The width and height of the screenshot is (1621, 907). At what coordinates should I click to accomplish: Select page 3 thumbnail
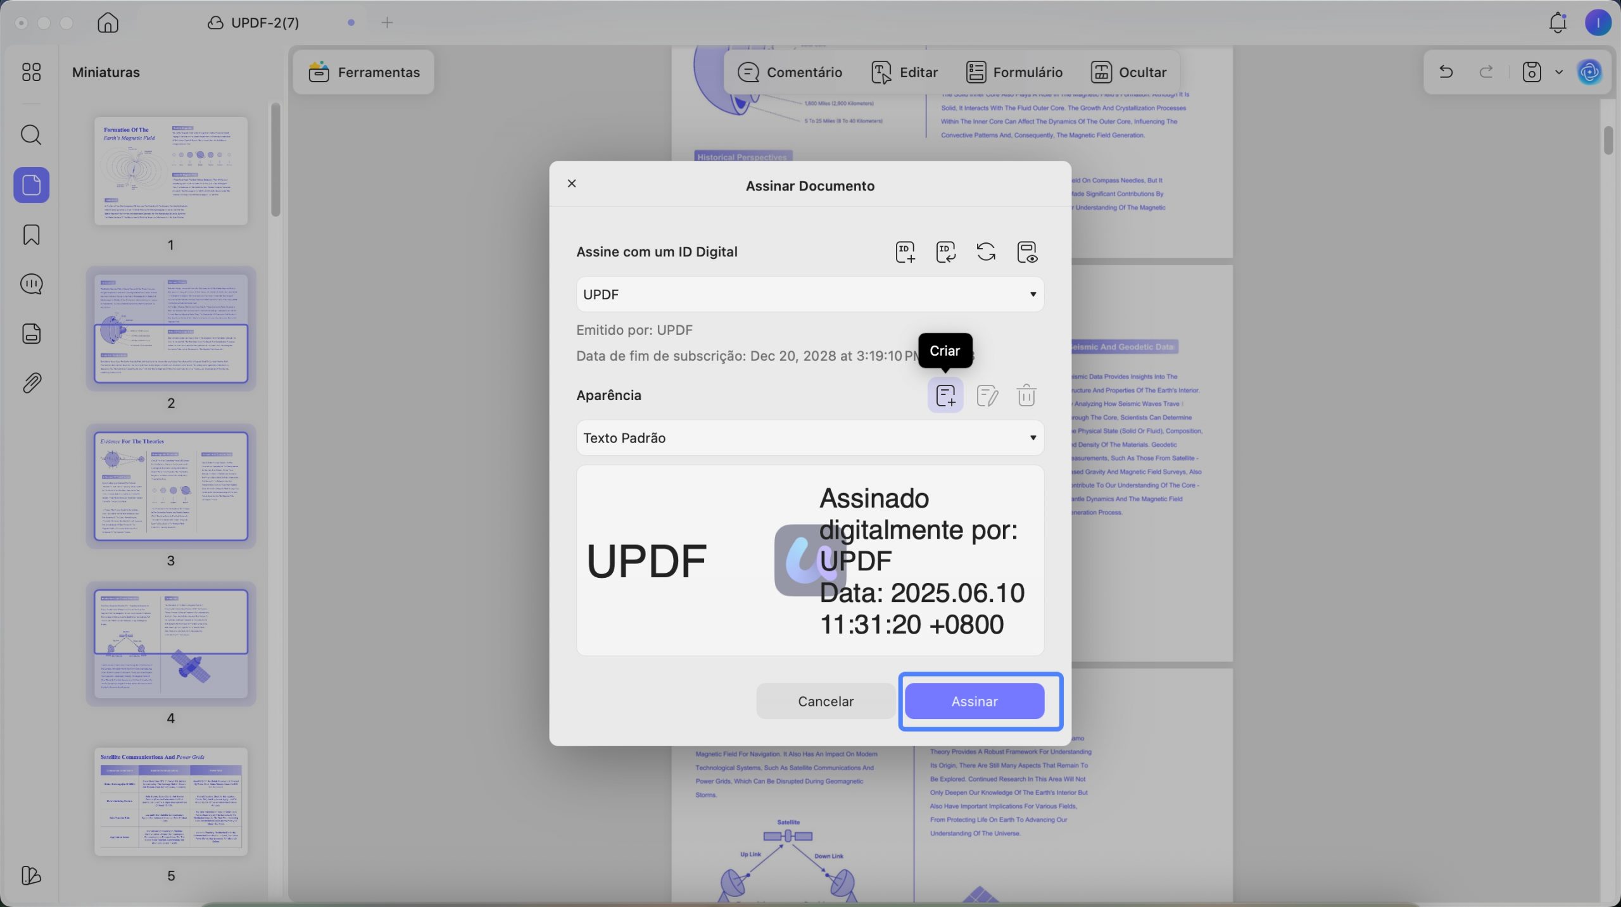tap(171, 486)
